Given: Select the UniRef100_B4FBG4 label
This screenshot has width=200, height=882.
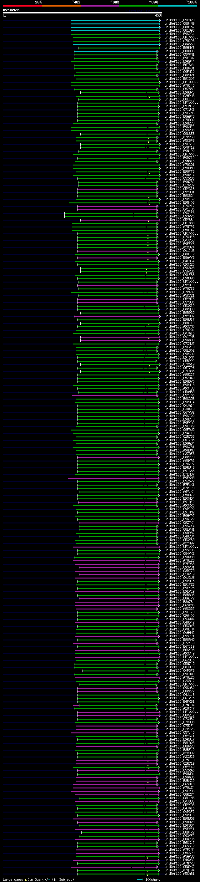Looking at the screenshot, I should pos(179,261).
